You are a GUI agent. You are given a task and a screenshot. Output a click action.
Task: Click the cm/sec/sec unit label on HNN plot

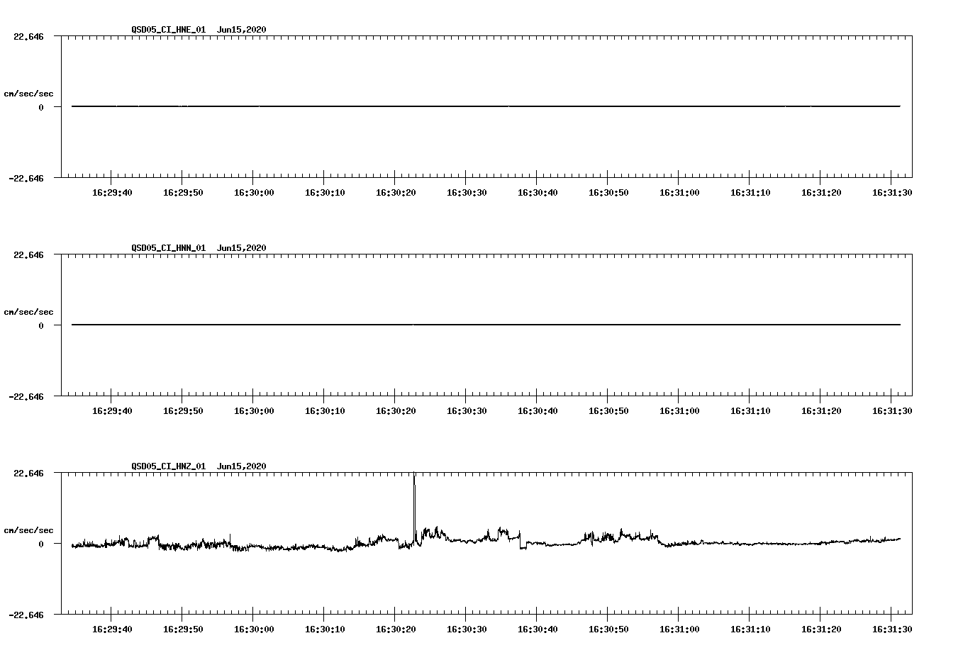tap(29, 313)
